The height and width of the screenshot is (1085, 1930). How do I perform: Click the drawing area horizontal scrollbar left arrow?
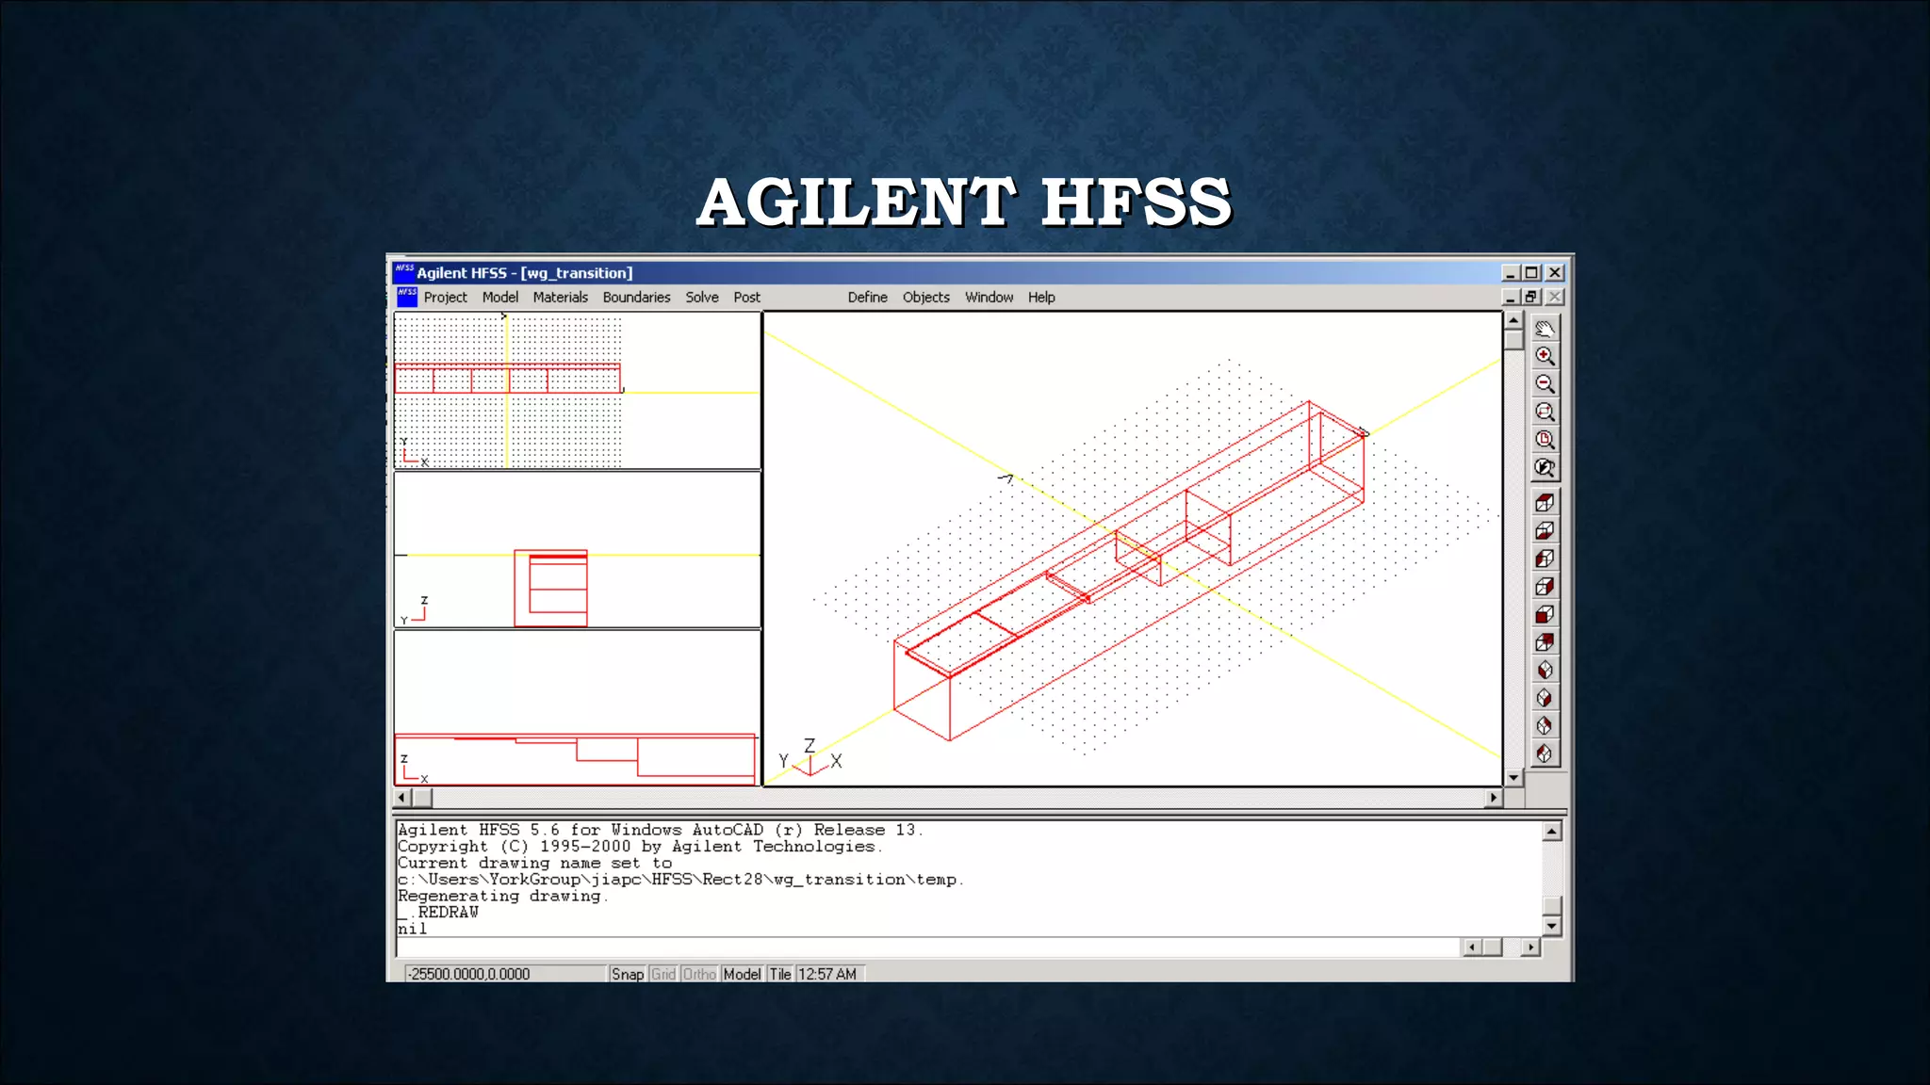(402, 798)
